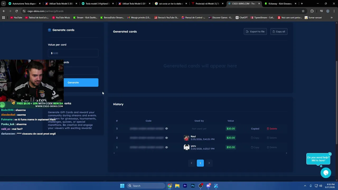The image size is (338, 190).
Task: Switch to Tesla model 3 Highland tab
Action: 97,4
